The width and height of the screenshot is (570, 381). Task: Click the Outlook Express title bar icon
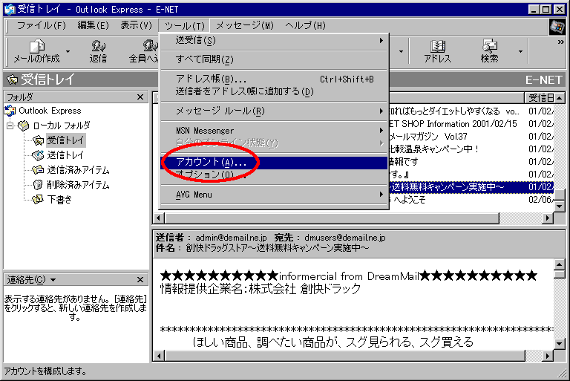tap(10, 10)
